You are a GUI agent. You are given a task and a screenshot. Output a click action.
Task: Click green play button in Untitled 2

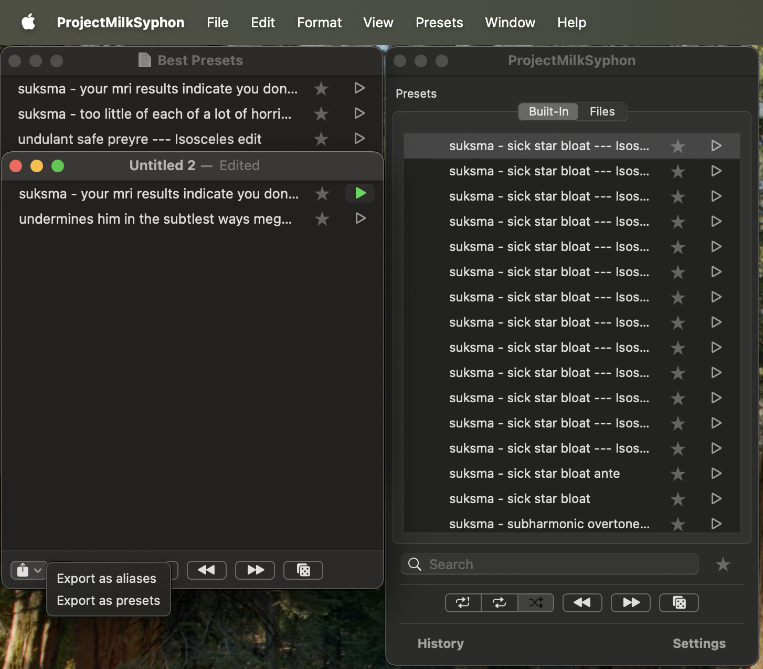(360, 193)
